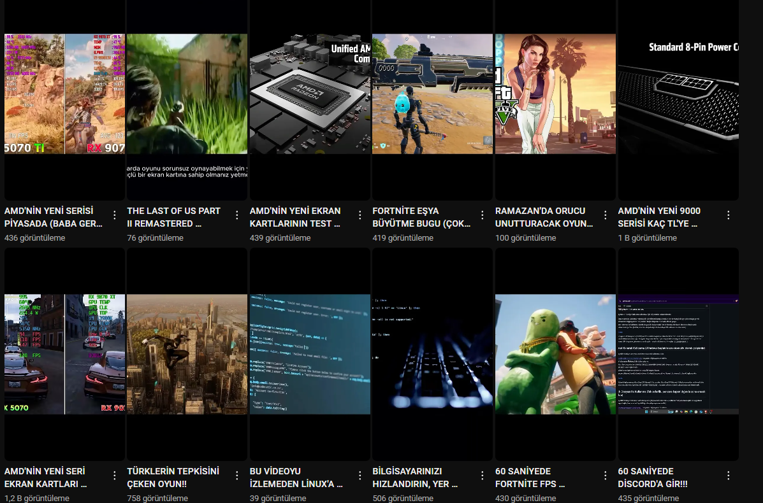
Task: Click the 39 görüntüleme view count
Action: point(278,498)
